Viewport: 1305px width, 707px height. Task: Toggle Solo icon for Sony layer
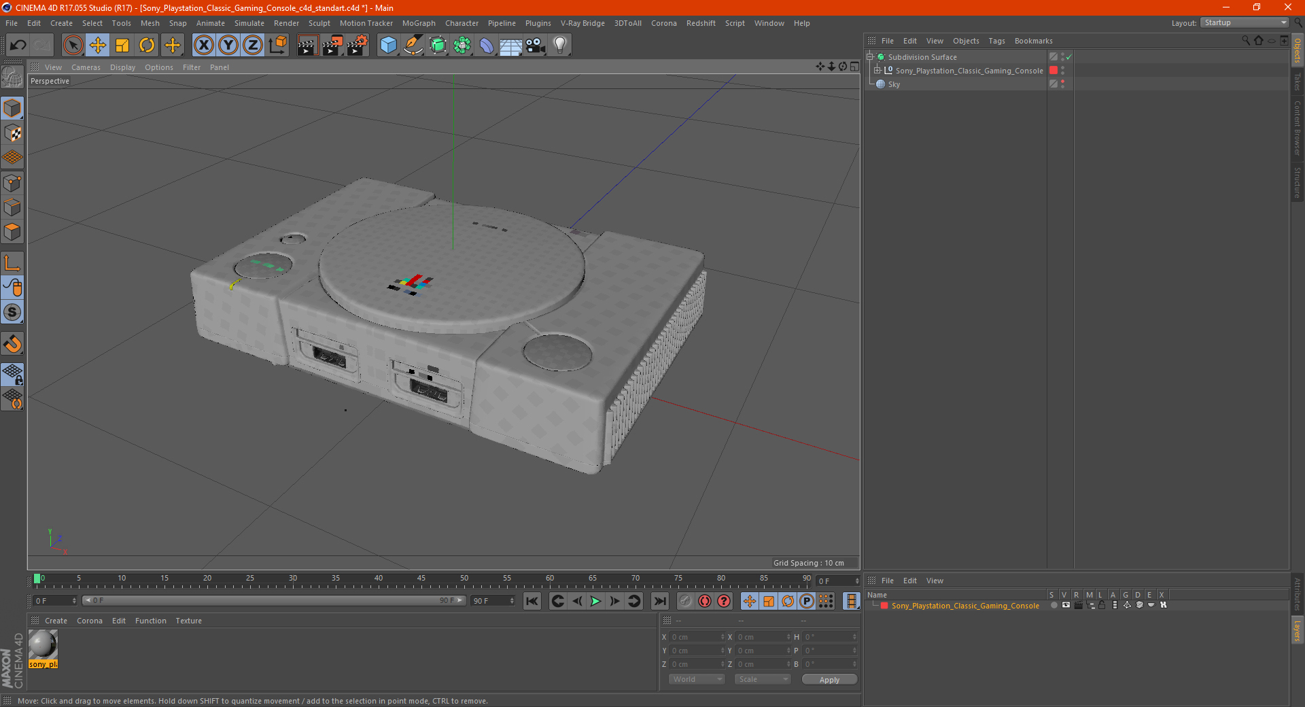coord(1053,605)
